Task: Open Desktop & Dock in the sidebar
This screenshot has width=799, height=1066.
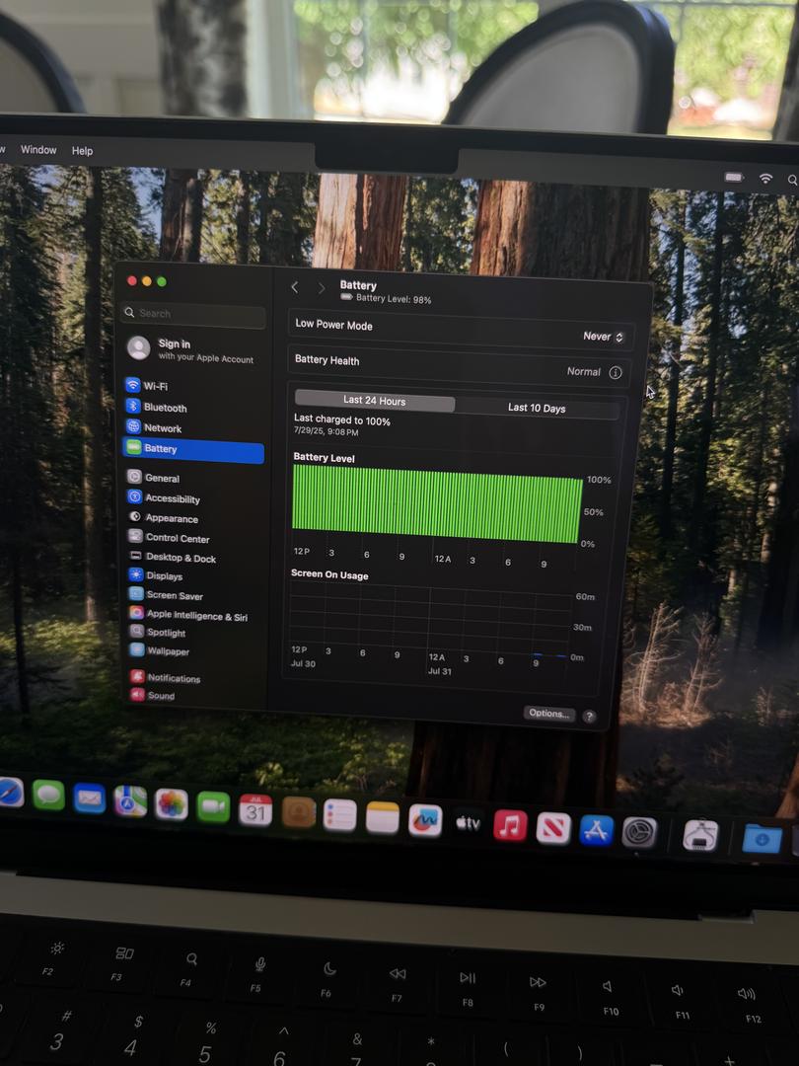Action: (x=193, y=558)
